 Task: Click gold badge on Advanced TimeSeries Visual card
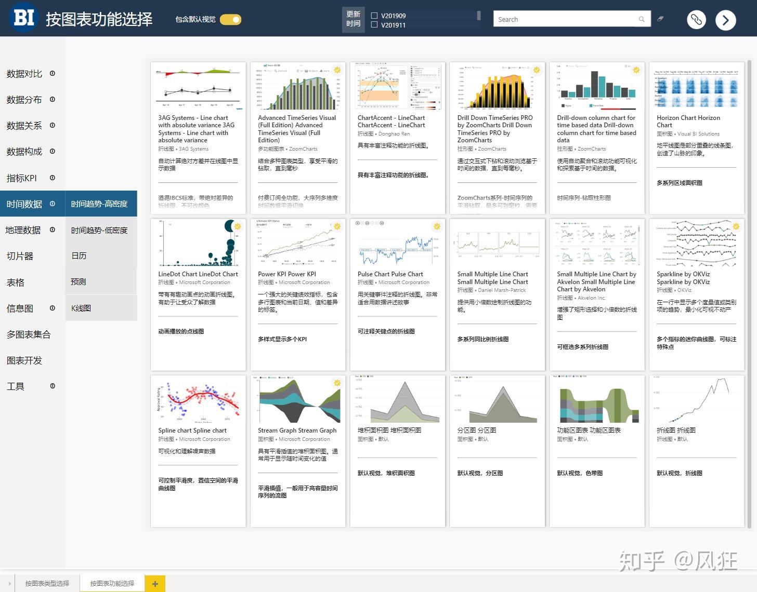[337, 70]
